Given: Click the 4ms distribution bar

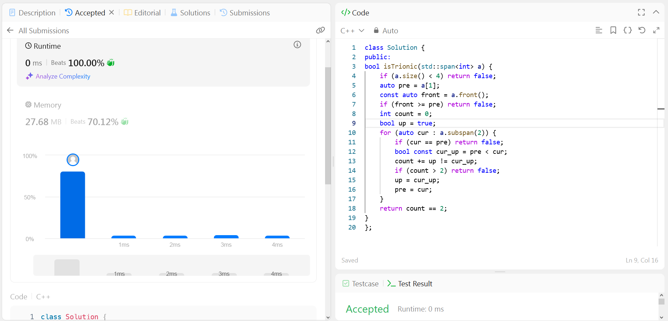Looking at the screenshot, I should click(x=277, y=237).
